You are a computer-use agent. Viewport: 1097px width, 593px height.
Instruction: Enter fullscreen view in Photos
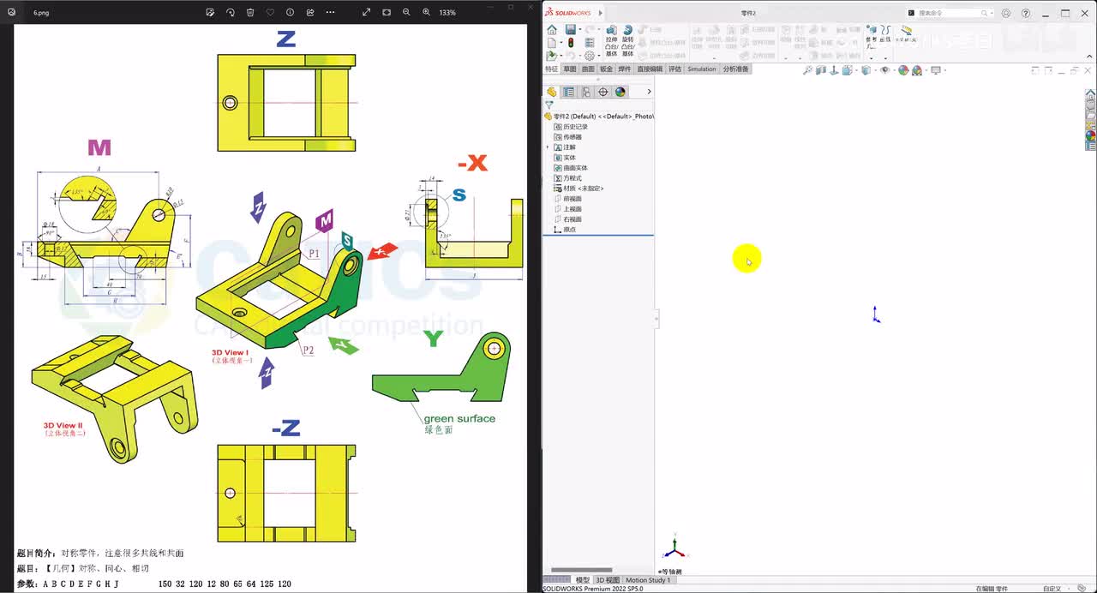(x=367, y=13)
